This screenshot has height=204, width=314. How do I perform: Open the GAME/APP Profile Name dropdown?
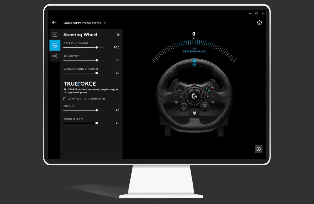pos(84,23)
